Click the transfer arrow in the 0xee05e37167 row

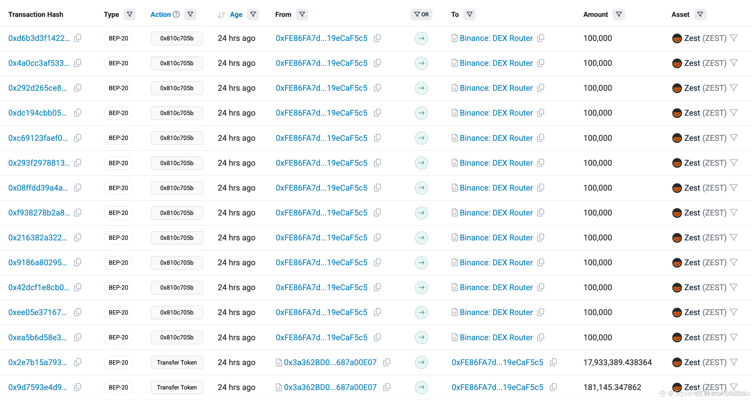[x=421, y=312]
